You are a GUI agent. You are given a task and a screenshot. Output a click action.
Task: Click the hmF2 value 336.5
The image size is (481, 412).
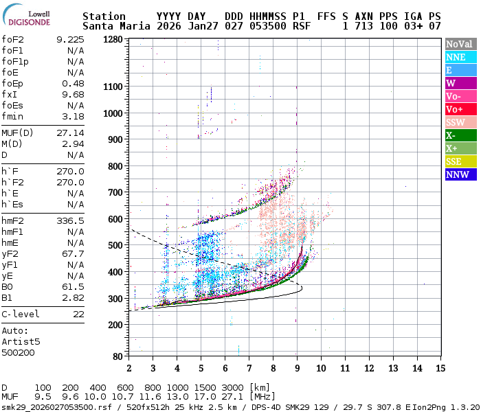coord(70,220)
